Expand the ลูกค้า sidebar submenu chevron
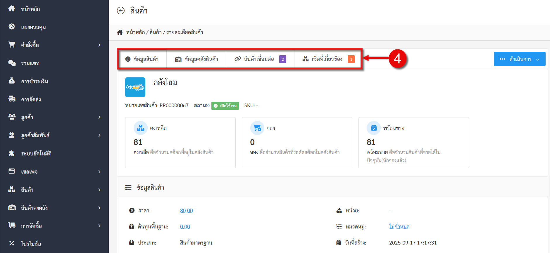The width and height of the screenshot is (550, 253). pyautogui.click(x=99, y=117)
